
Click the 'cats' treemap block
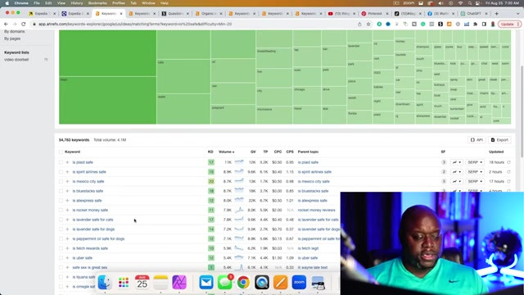[183, 76]
